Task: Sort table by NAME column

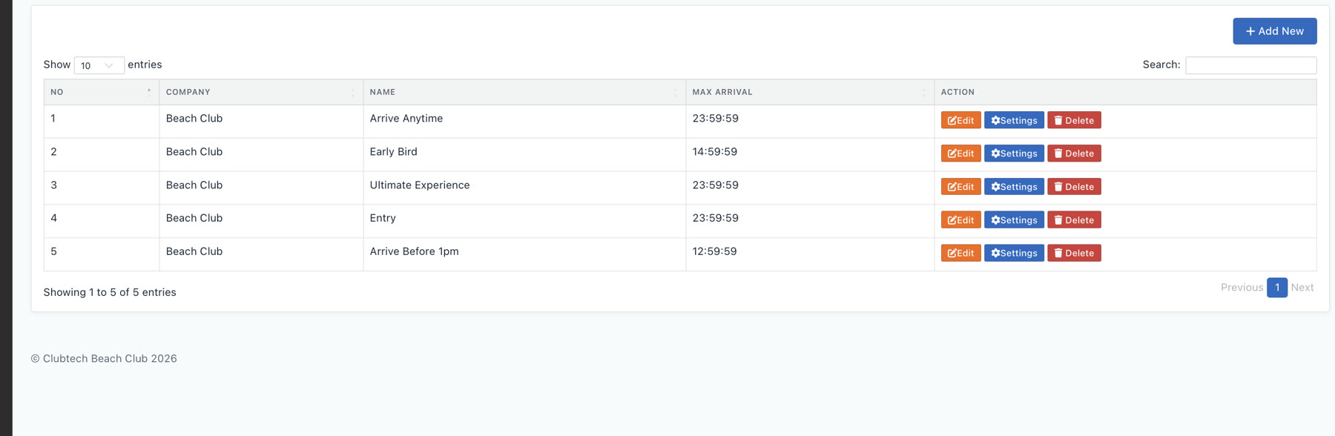Action: pyautogui.click(x=524, y=92)
